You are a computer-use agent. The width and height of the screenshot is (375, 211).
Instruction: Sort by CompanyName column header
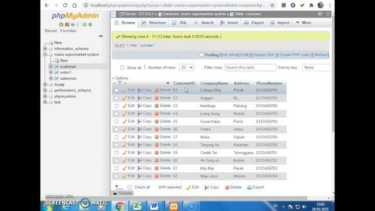point(214,83)
